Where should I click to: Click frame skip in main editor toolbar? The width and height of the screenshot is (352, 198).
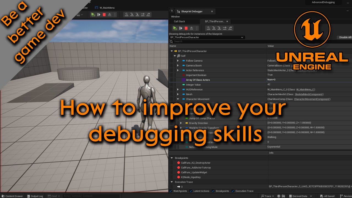(99, 15)
